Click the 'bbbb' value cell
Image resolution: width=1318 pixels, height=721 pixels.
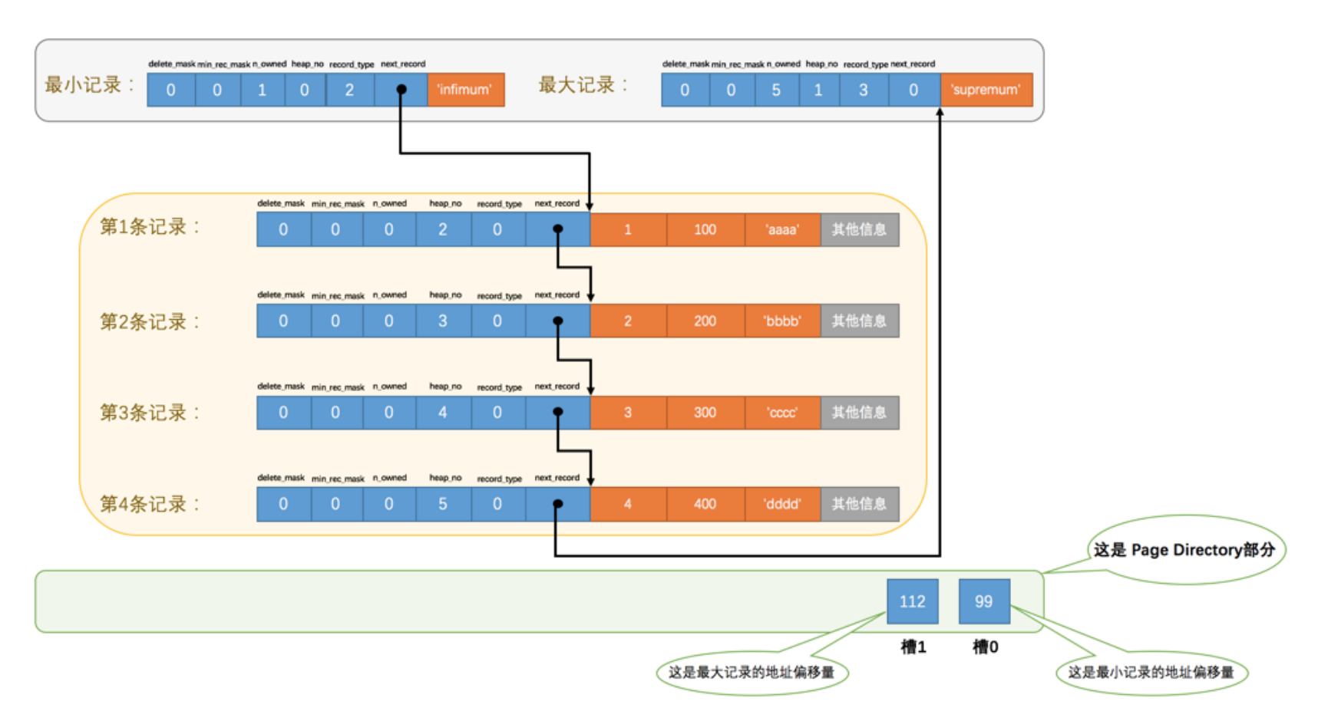coord(782,321)
